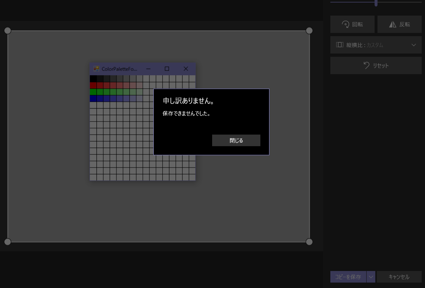Select the bottom-right crop handle
This screenshot has height=288, width=425.
(x=309, y=242)
